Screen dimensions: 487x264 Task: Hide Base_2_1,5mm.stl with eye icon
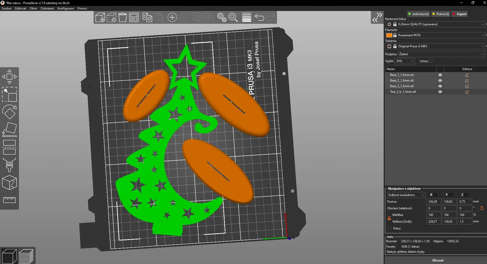click(x=440, y=81)
